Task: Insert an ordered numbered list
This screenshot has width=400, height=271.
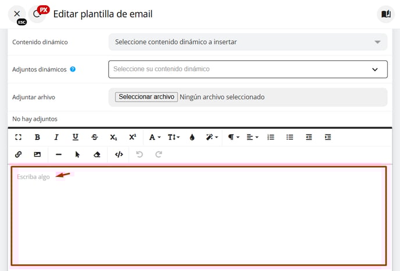Action: (x=271, y=138)
